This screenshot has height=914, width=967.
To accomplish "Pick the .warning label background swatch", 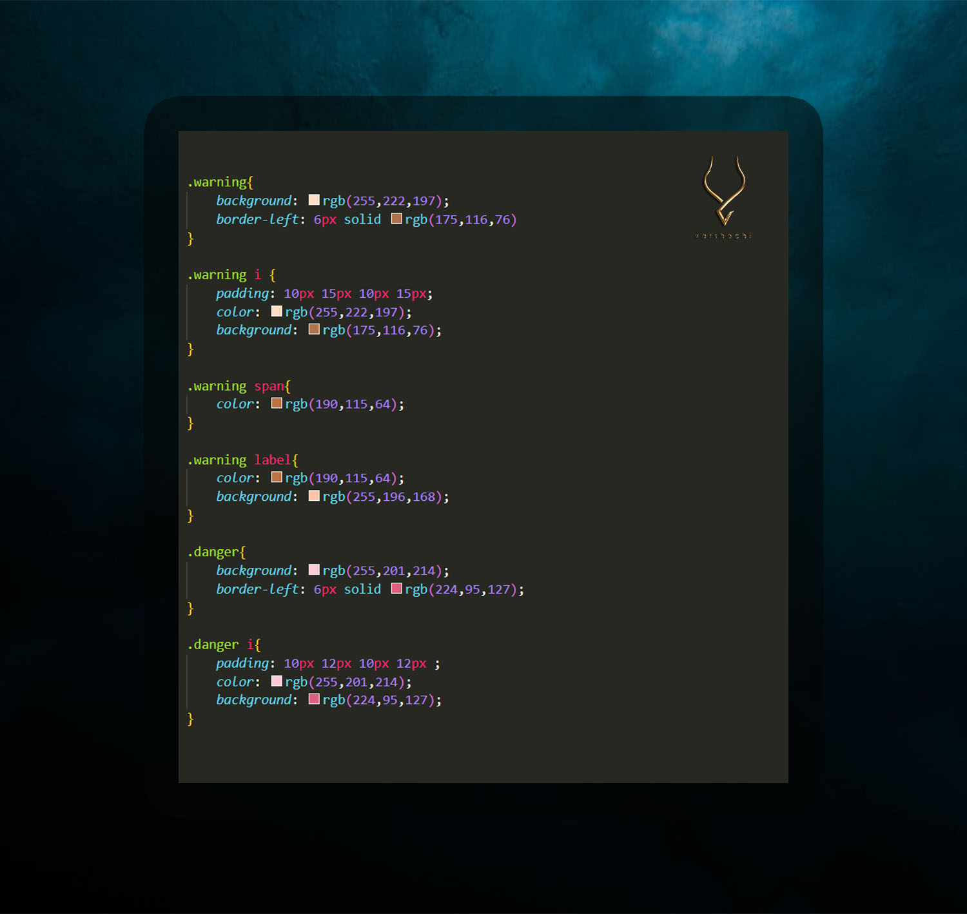I will tap(314, 496).
